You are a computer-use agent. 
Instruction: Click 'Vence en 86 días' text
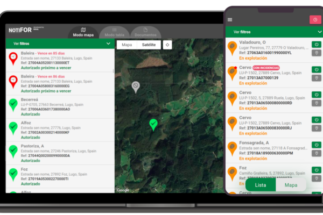pyautogui.click(x=51, y=76)
